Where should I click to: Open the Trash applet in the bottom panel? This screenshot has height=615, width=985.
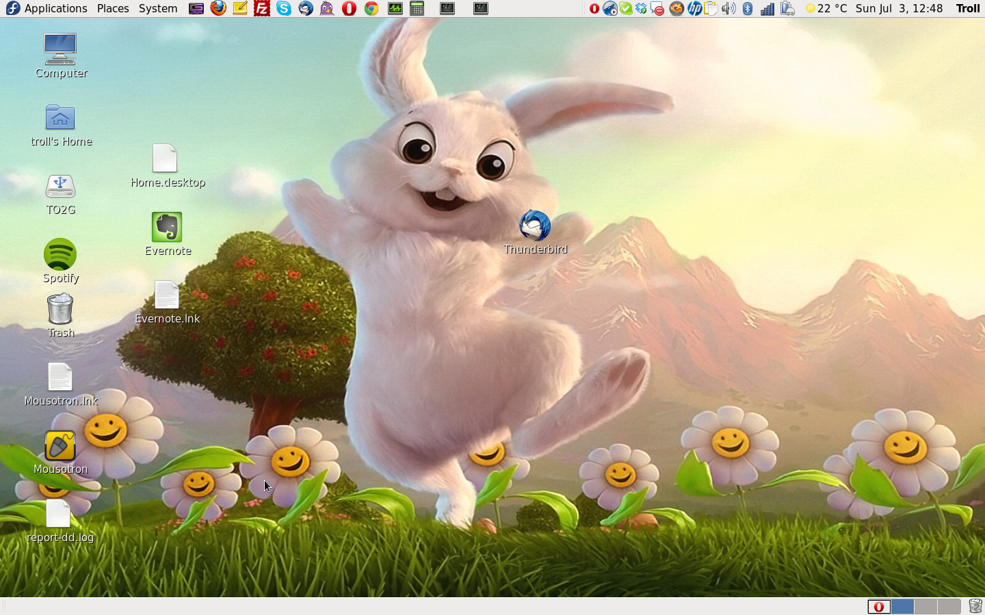(975, 606)
